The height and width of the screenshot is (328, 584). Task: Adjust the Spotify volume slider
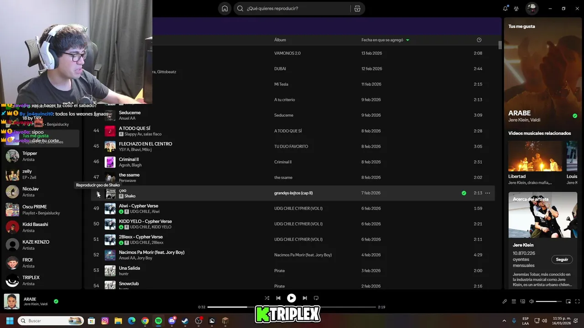(549, 301)
